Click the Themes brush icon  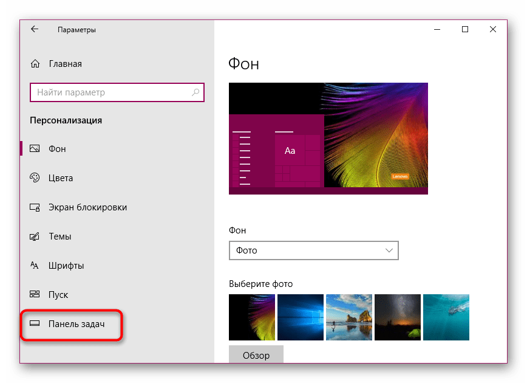pyautogui.click(x=35, y=236)
